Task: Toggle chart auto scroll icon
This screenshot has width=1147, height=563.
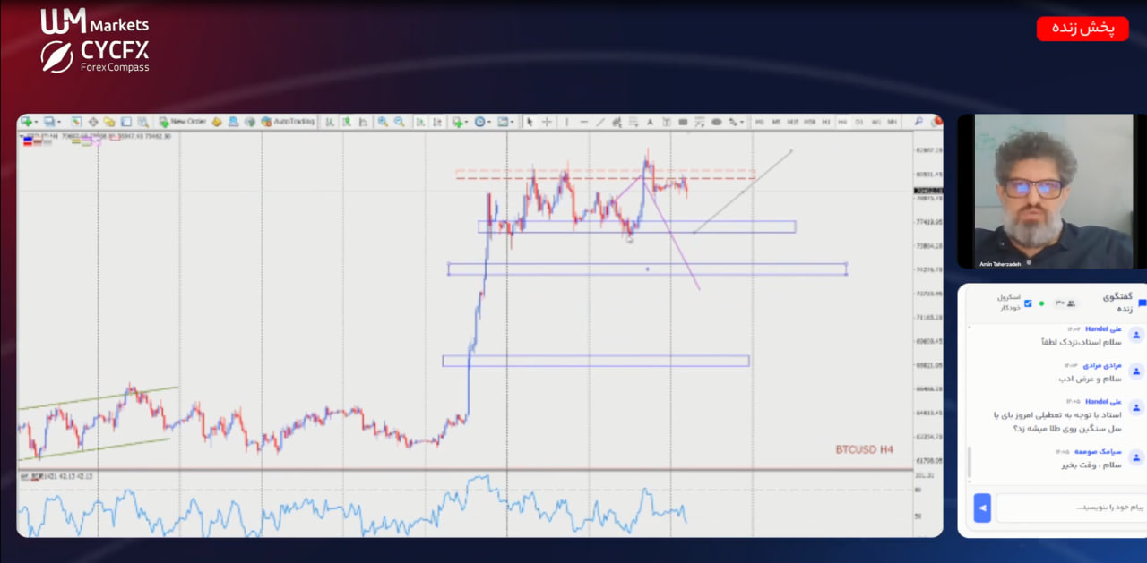Action: pyautogui.click(x=420, y=122)
